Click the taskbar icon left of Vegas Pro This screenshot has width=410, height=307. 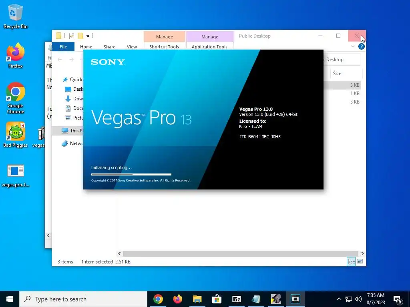(x=275, y=299)
